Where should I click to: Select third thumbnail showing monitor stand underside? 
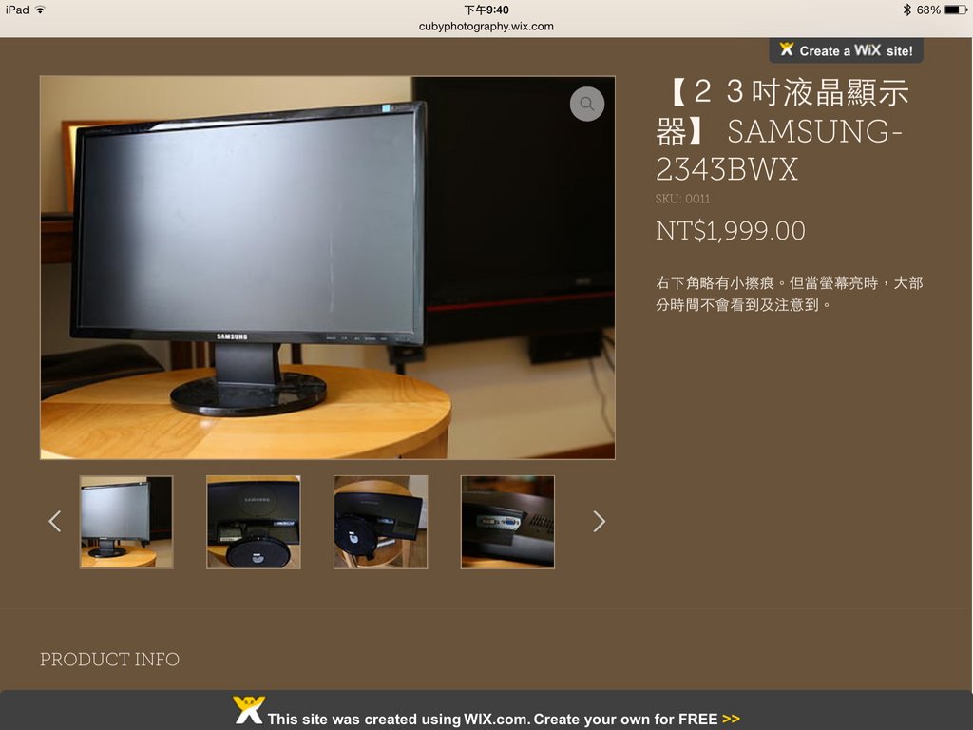[x=381, y=522]
